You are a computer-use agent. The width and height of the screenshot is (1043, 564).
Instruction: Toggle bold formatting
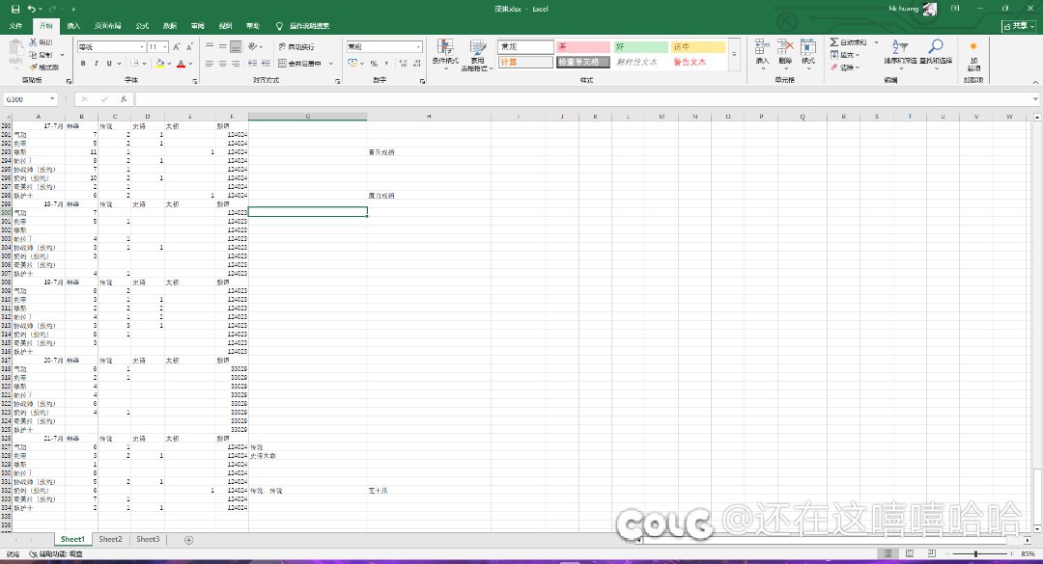[x=83, y=64]
